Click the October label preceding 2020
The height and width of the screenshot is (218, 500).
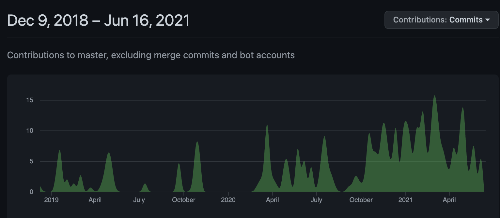tap(184, 200)
